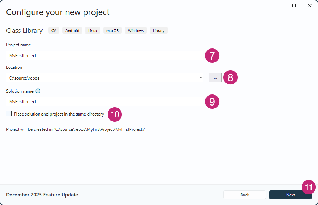
Task: Browse for location with the ellipsis button
Action: pos(215,78)
